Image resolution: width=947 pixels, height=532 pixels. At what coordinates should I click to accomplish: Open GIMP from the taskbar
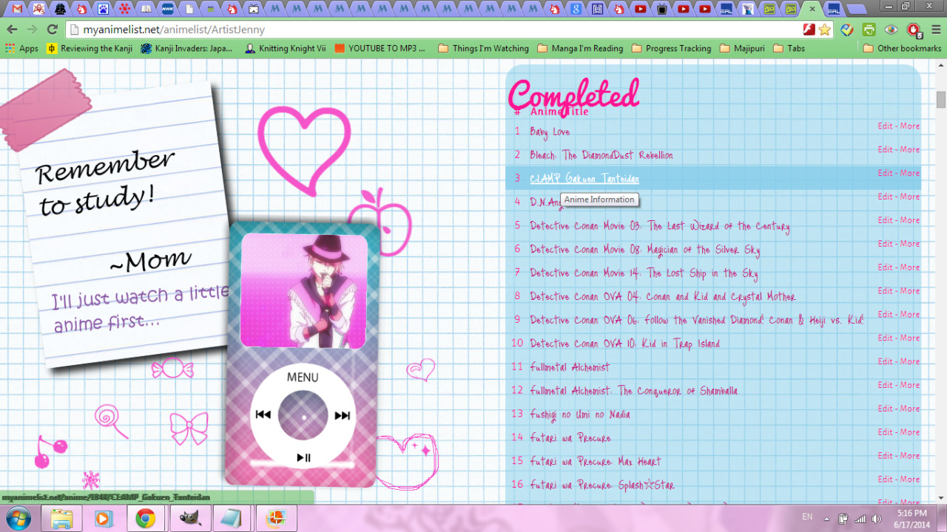coord(190,519)
